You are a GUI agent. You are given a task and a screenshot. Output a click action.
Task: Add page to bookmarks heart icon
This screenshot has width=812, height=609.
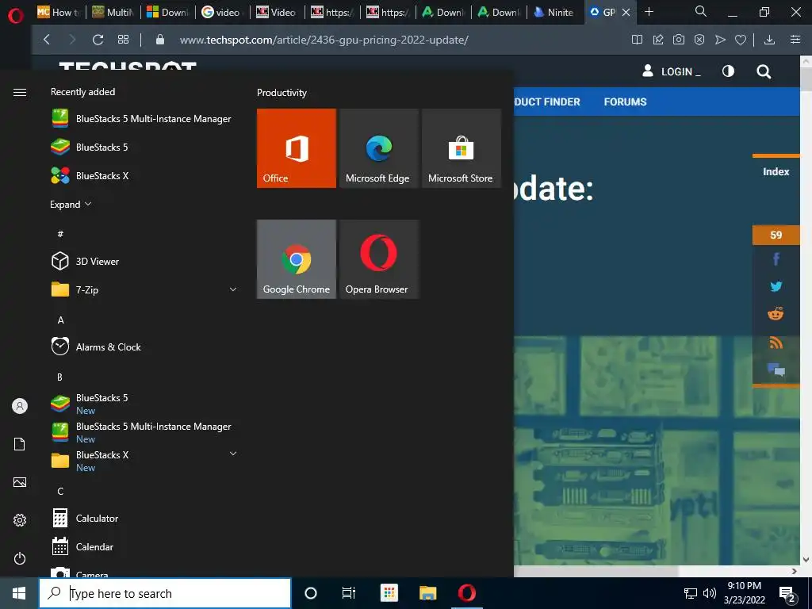(x=741, y=40)
